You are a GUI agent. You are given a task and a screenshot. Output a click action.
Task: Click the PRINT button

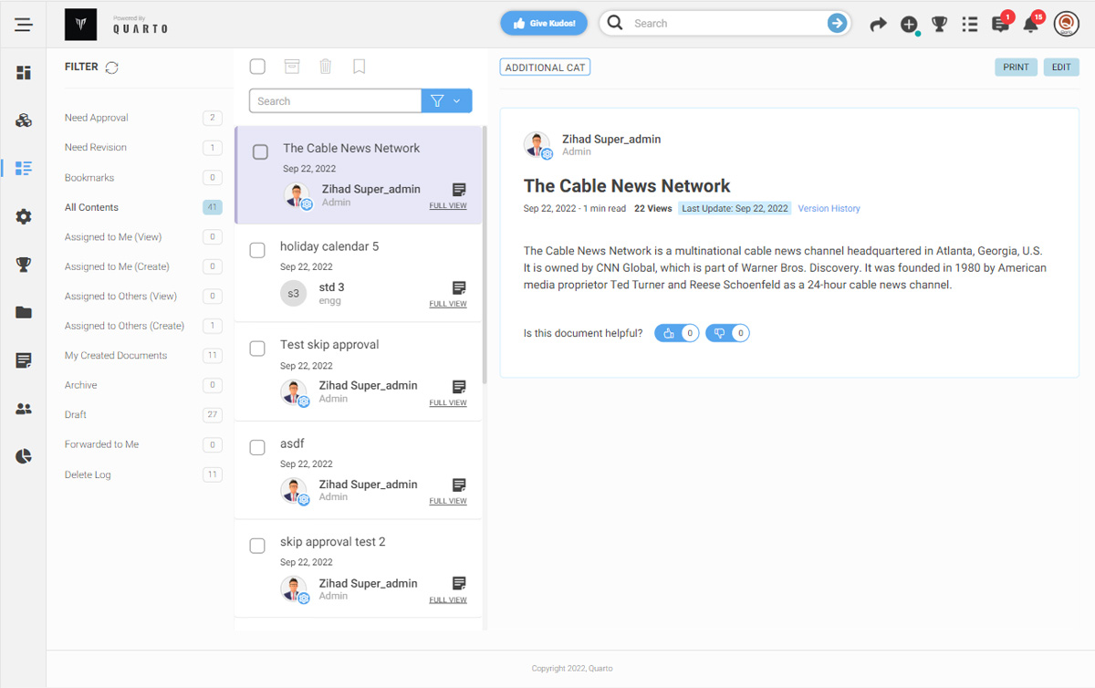click(x=1016, y=68)
